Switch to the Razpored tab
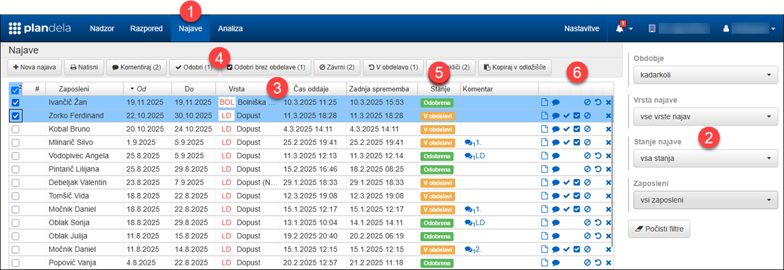 point(146,29)
